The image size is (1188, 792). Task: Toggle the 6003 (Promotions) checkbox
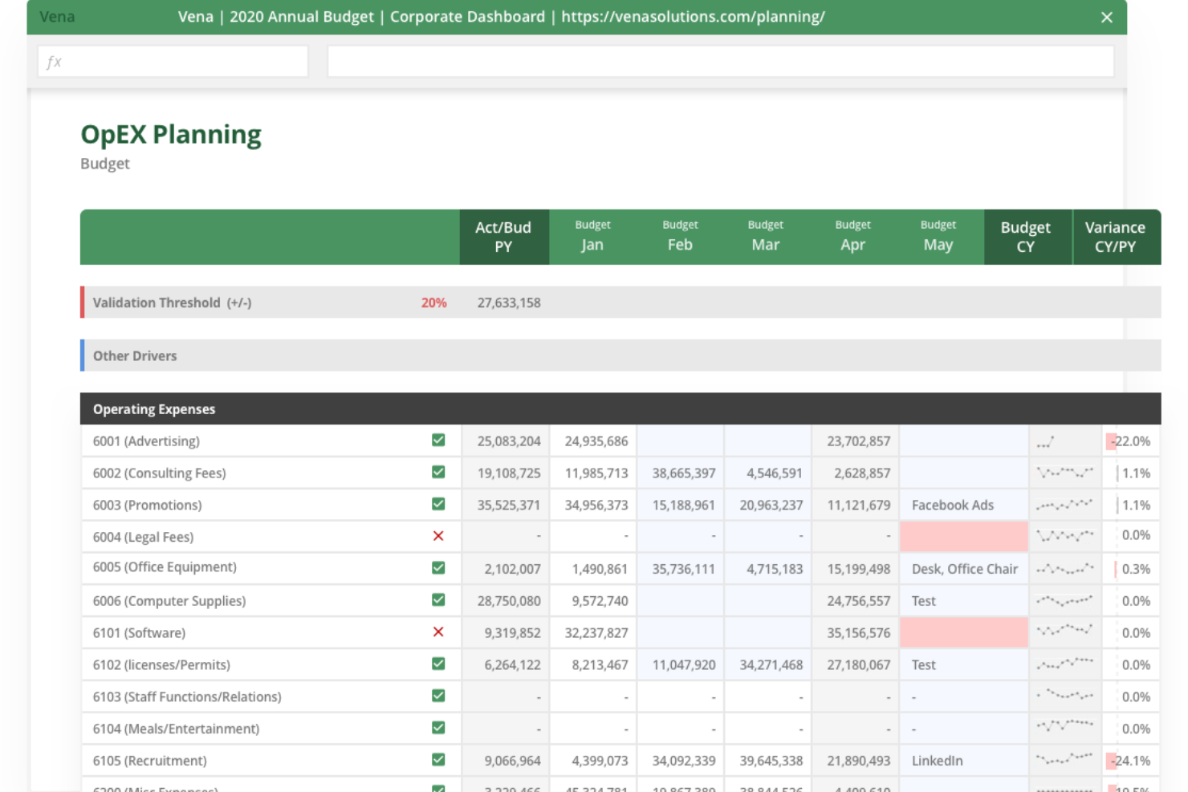point(438,504)
